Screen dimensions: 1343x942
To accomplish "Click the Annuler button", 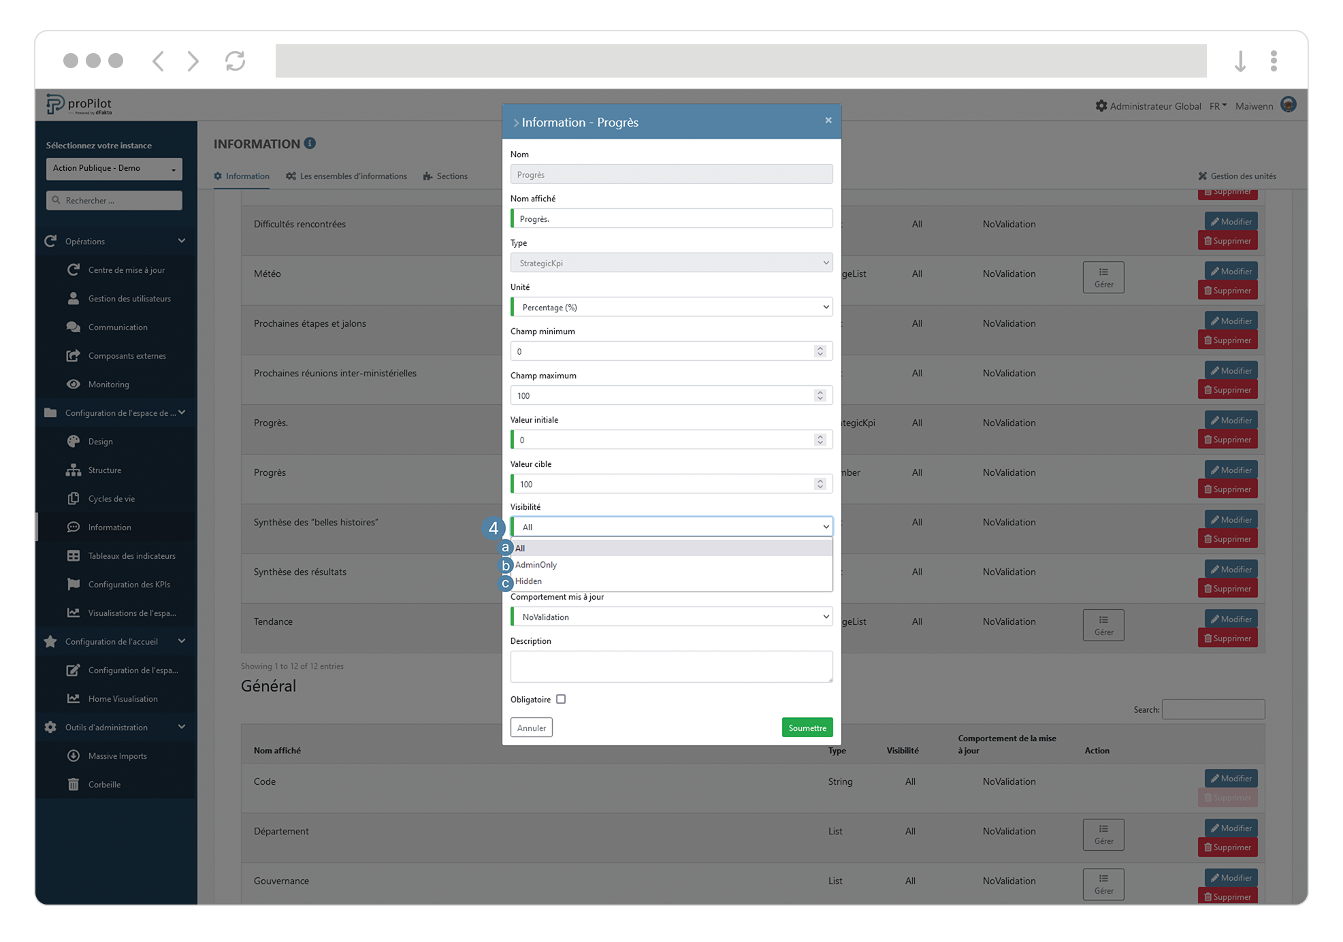I will coord(531,728).
